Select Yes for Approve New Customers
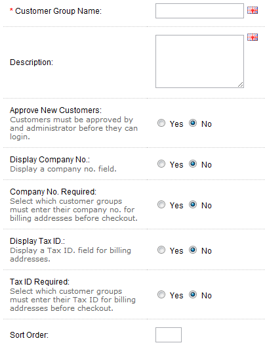Viewport: 265px width, 347px height. pyautogui.click(x=161, y=123)
